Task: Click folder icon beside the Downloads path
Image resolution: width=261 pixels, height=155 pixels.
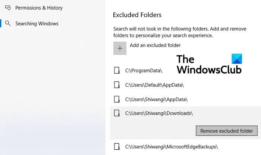Action: [117, 113]
